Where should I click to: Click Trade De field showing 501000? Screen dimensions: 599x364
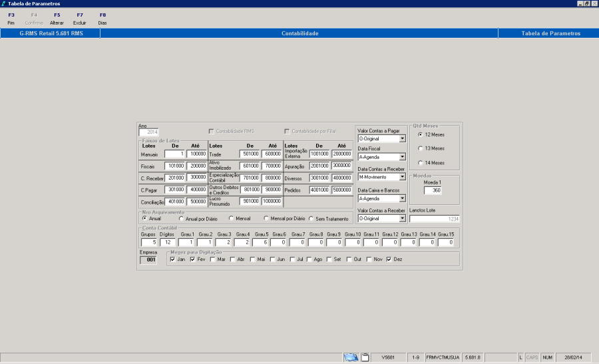tap(250, 154)
